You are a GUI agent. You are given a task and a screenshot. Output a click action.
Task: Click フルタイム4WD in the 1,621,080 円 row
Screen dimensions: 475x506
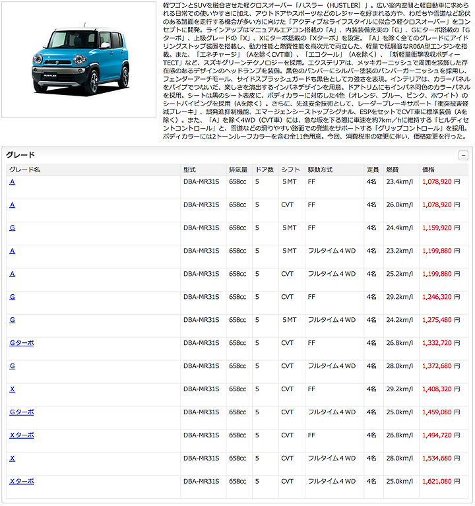(x=332, y=482)
